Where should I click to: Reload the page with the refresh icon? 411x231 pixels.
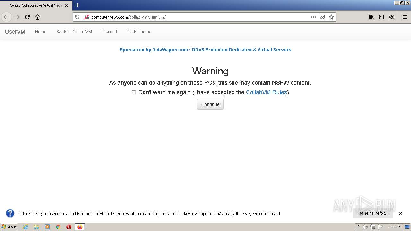pyautogui.click(x=27, y=17)
